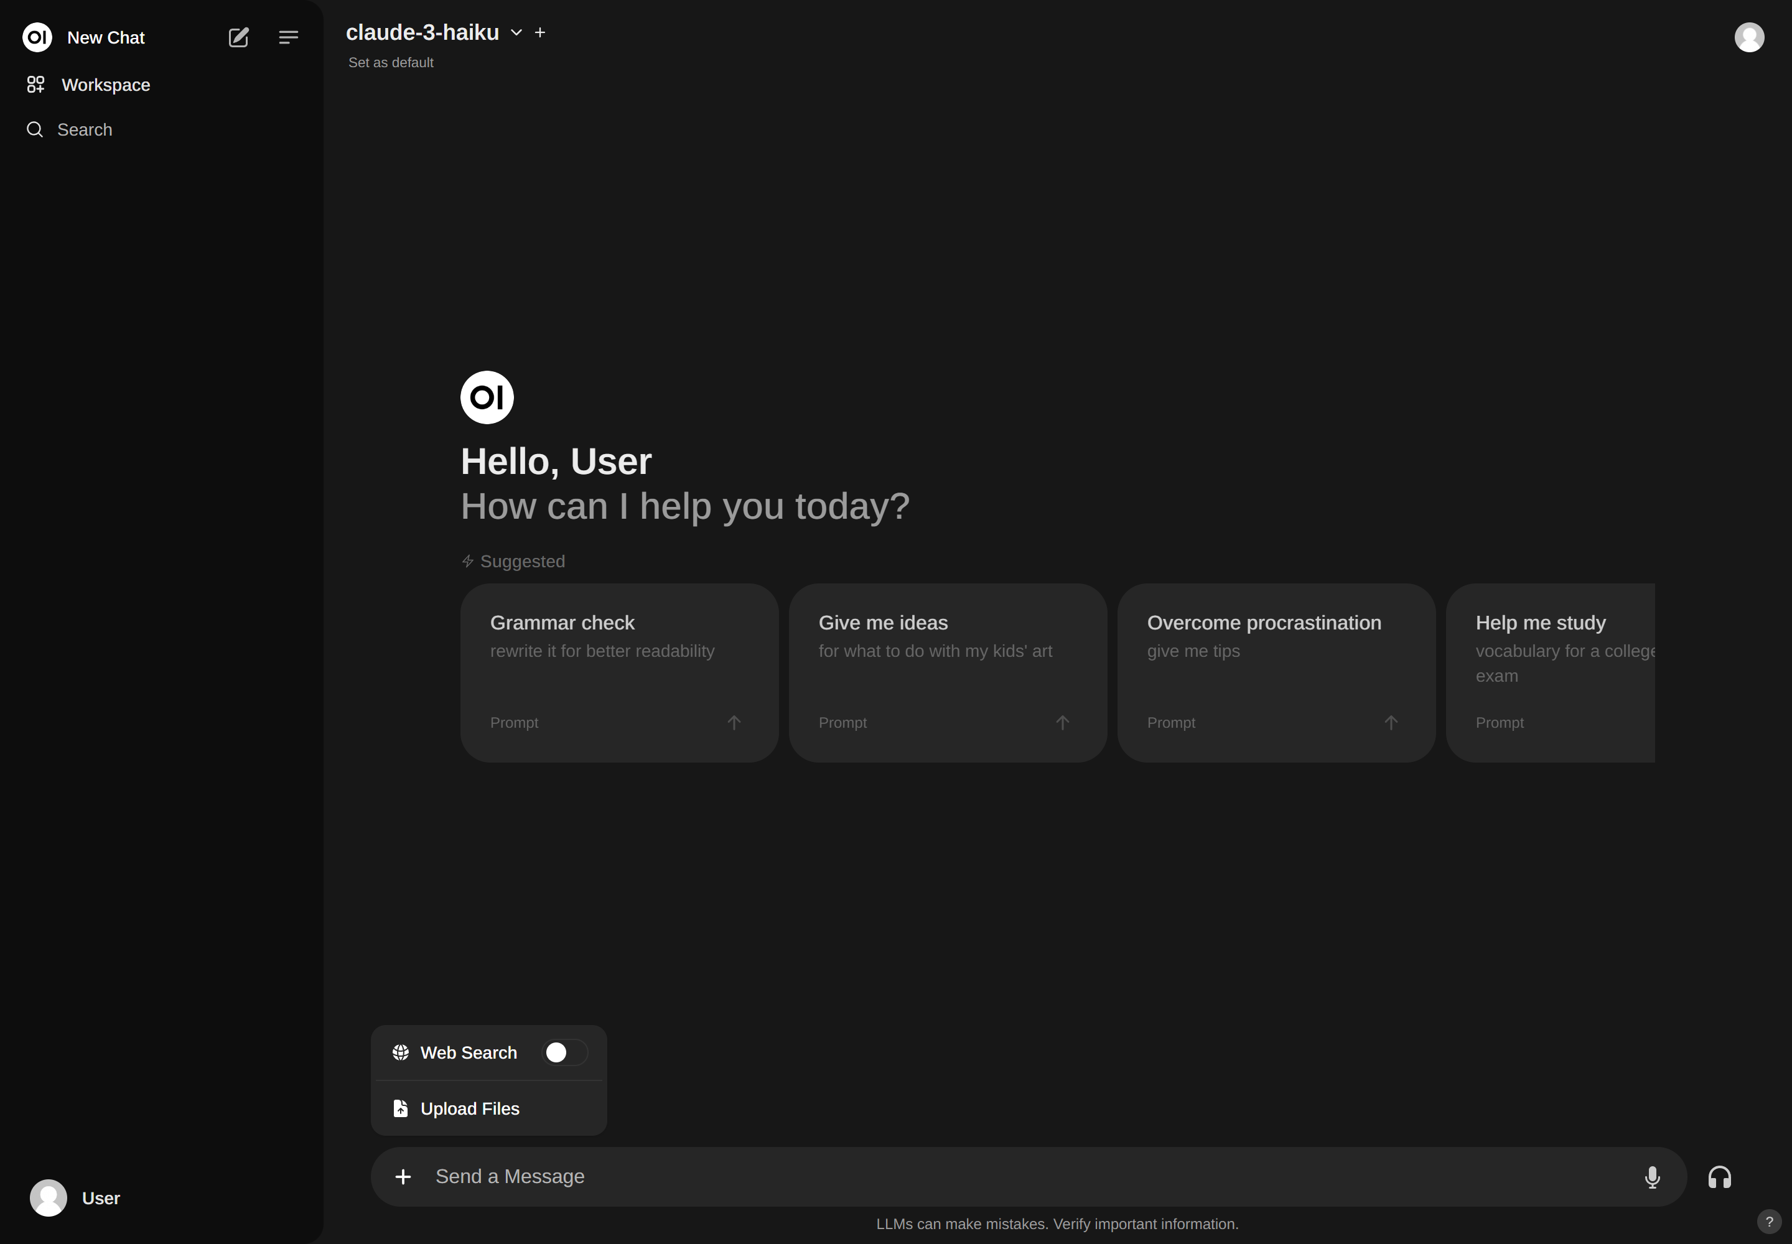The width and height of the screenshot is (1792, 1244).
Task: Click the Open WebUI sidebar logo
Action: click(37, 37)
